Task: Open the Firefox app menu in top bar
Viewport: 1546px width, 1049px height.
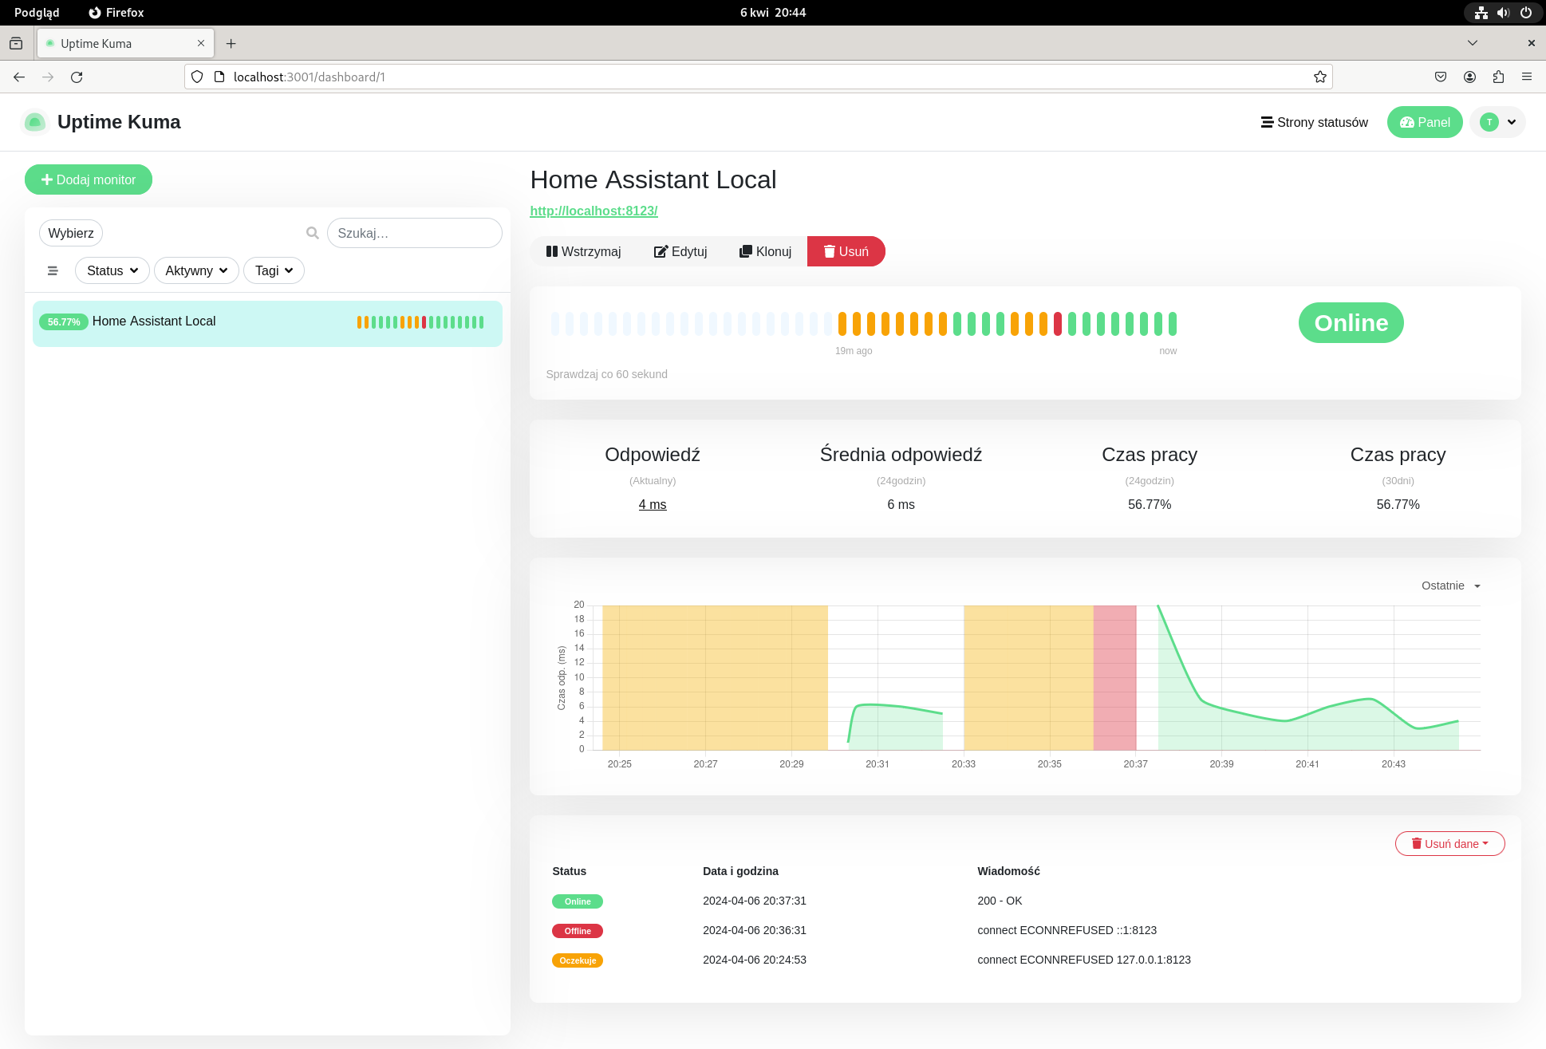Action: click(116, 13)
